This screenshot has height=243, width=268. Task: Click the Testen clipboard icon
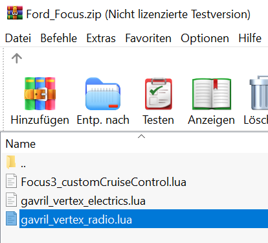pyautogui.click(x=159, y=94)
